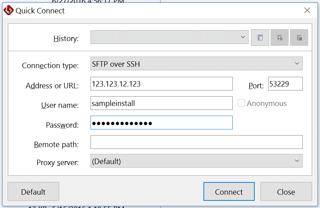Screen dimensions: 320x208
Task: Open the saved sessions dialog icon
Action: tap(260, 37)
